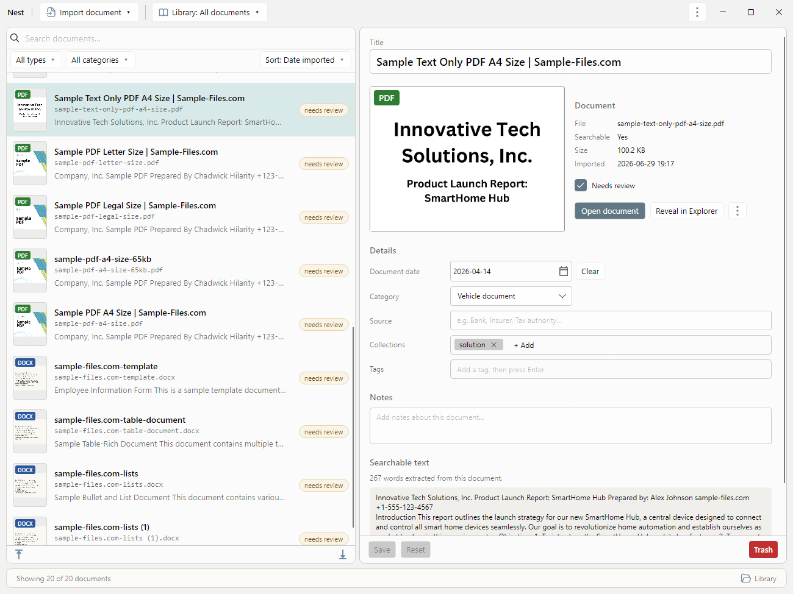
Task: Click PDF thumbnail of Sample PDF Letter Size
Action: pos(30,163)
